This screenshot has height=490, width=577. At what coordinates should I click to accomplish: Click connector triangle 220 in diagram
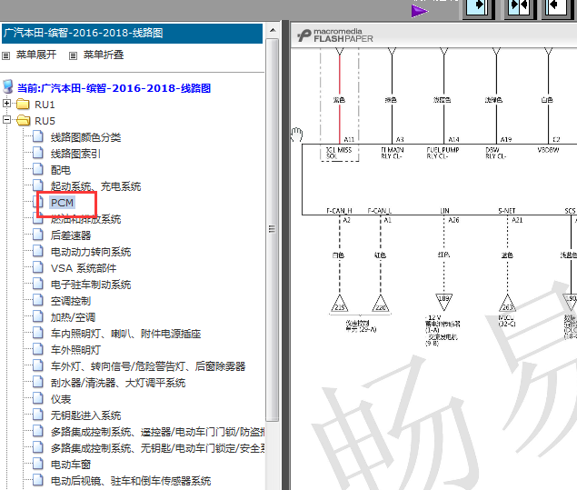pyautogui.click(x=381, y=304)
